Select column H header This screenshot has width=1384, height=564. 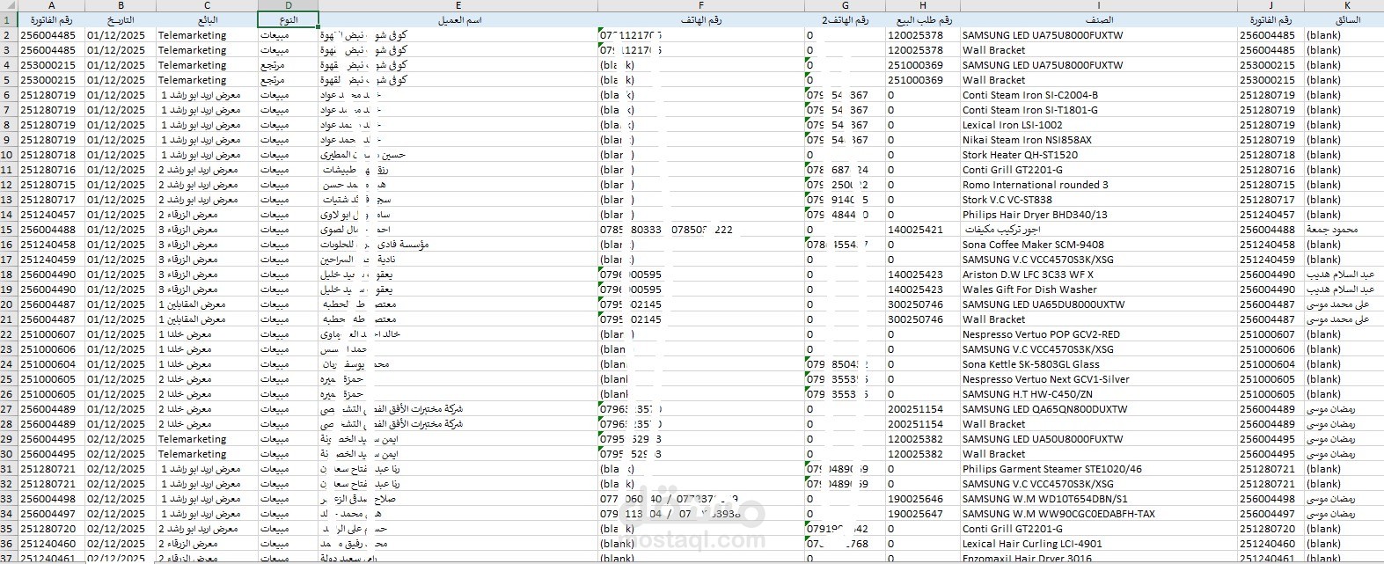tap(923, 5)
